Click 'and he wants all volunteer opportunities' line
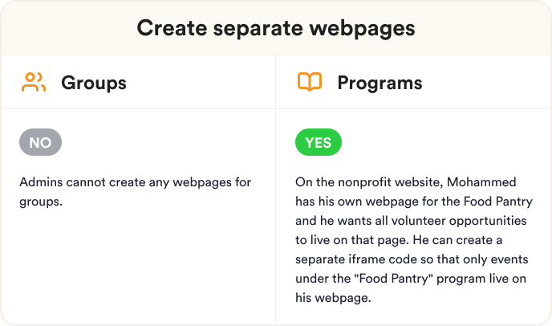Screen dimensions: 552x326 411,221
